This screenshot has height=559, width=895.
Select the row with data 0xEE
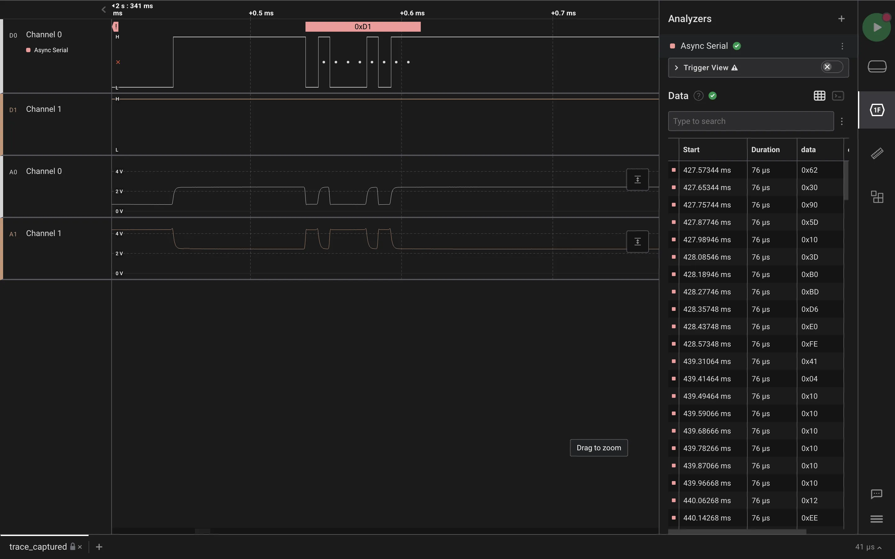click(x=756, y=518)
